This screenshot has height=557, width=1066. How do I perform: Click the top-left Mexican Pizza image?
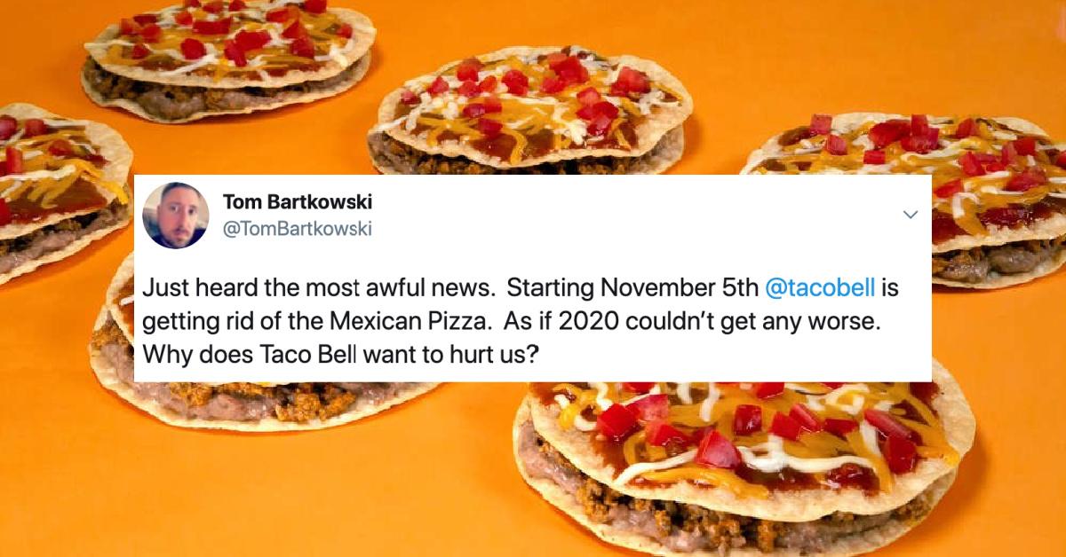coord(228,56)
